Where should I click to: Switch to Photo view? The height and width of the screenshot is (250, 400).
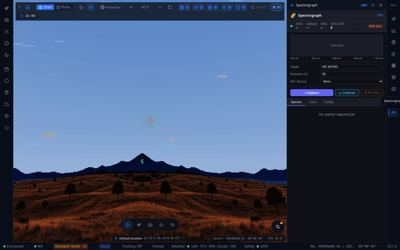64,7
